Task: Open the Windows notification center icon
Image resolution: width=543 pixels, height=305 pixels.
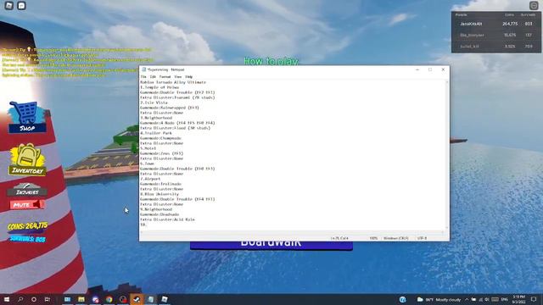Action: coord(534,299)
